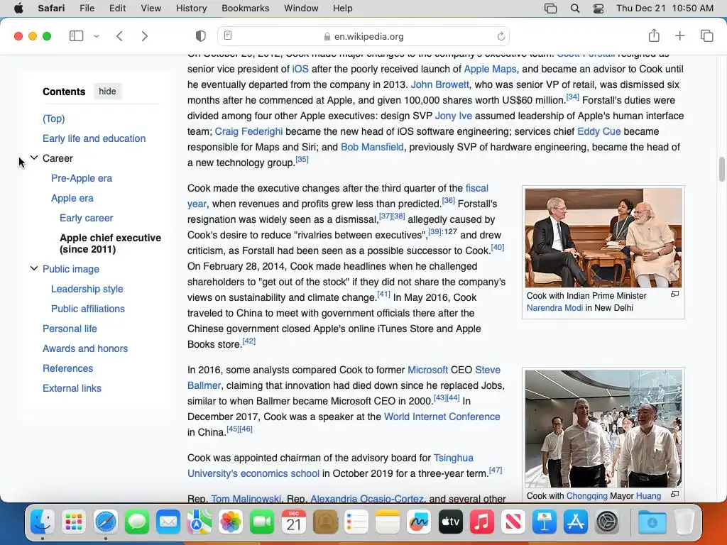This screenshot has height=545, width=727.
Task: Open Music from the Dock
Action: [x=482, y=522]
